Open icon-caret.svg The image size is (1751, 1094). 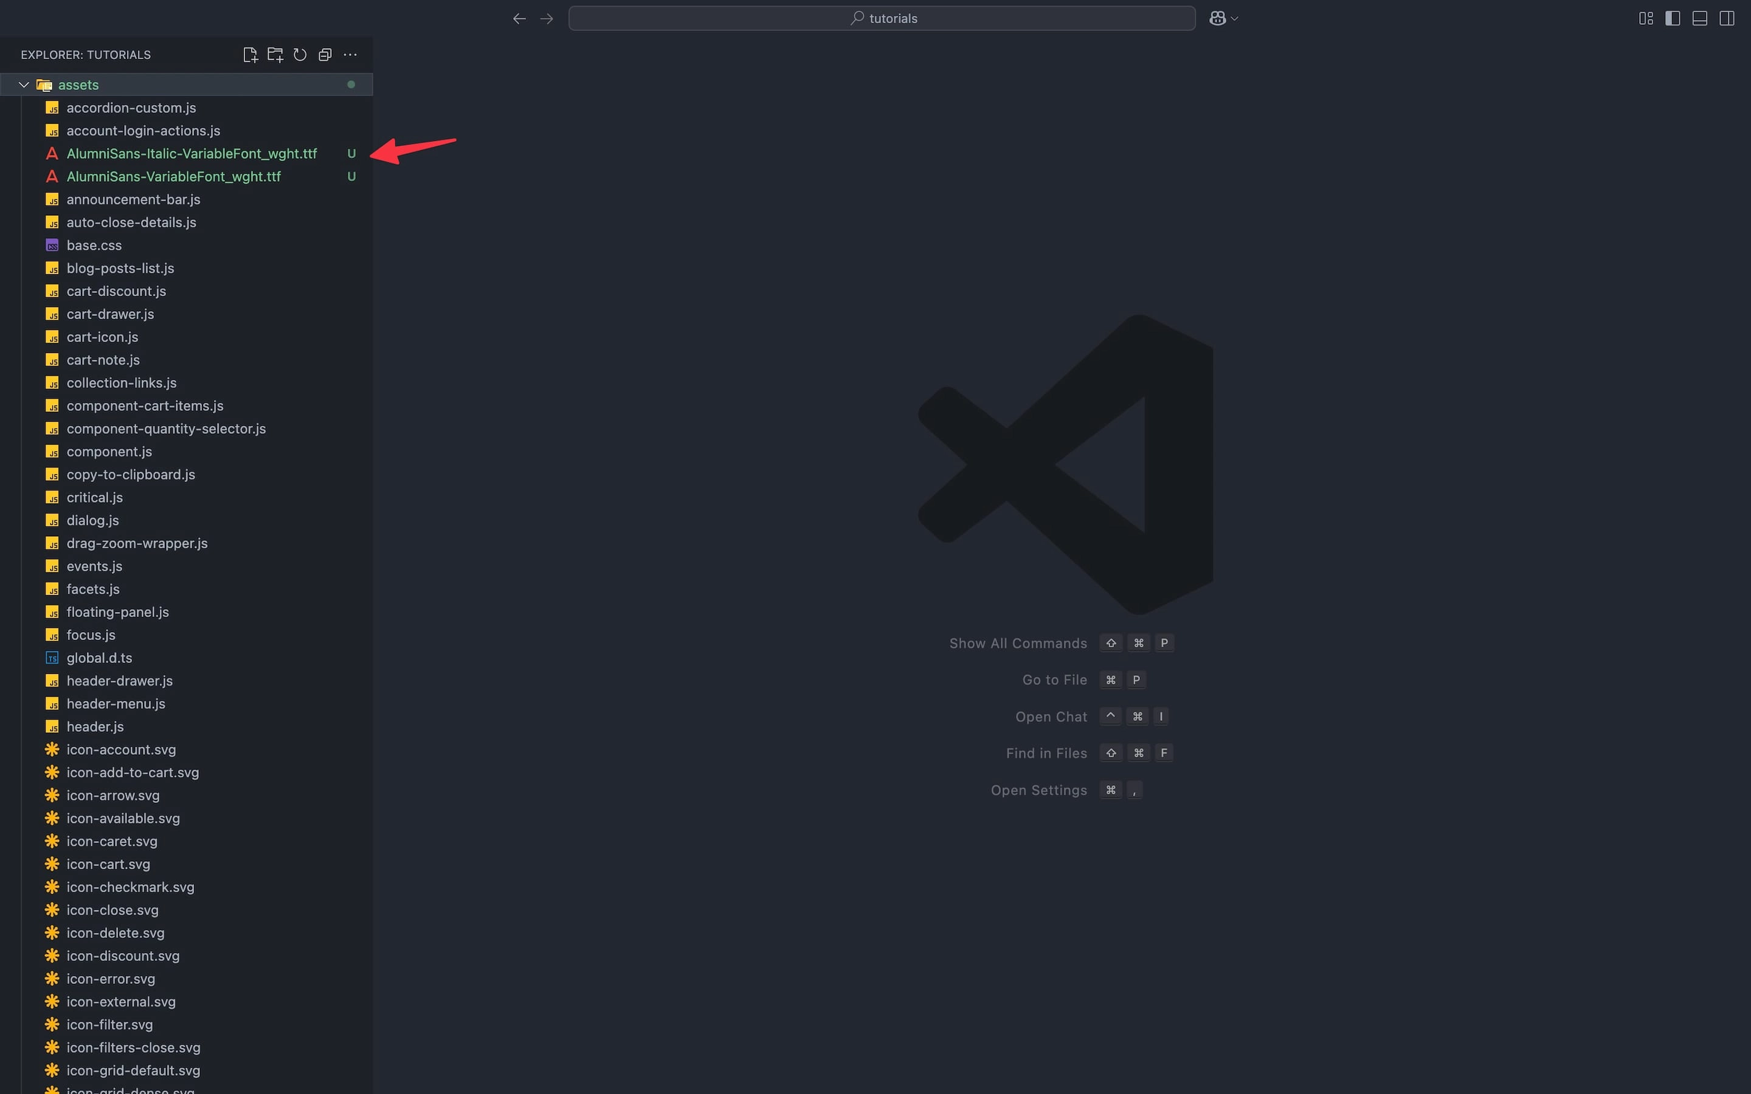(x=187, y=841)
